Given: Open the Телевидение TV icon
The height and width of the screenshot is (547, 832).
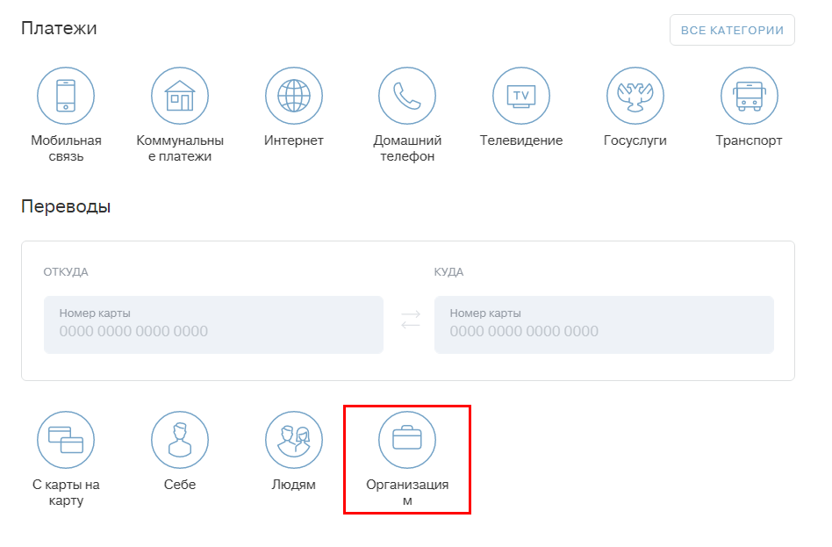Looking at the screenshot, I should click(x=521, y=96).
